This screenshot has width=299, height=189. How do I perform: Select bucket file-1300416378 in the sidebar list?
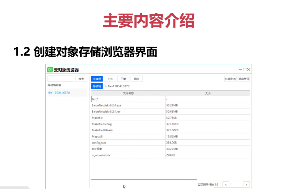(68, 93)
